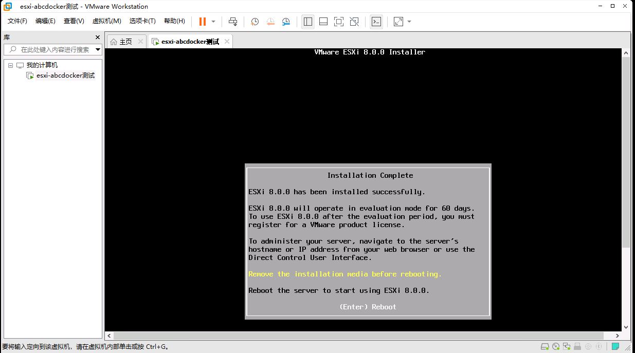Click the 库 panel title
Image resolution: width=635 pixels, height=353 pixels.
[6, 37]
